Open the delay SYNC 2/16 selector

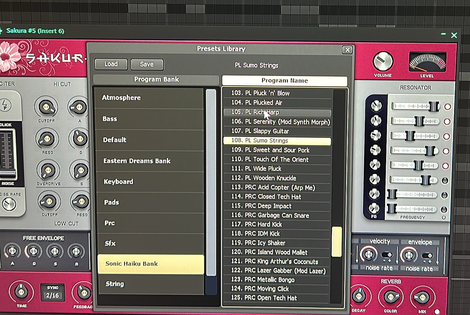click(53, 293)
